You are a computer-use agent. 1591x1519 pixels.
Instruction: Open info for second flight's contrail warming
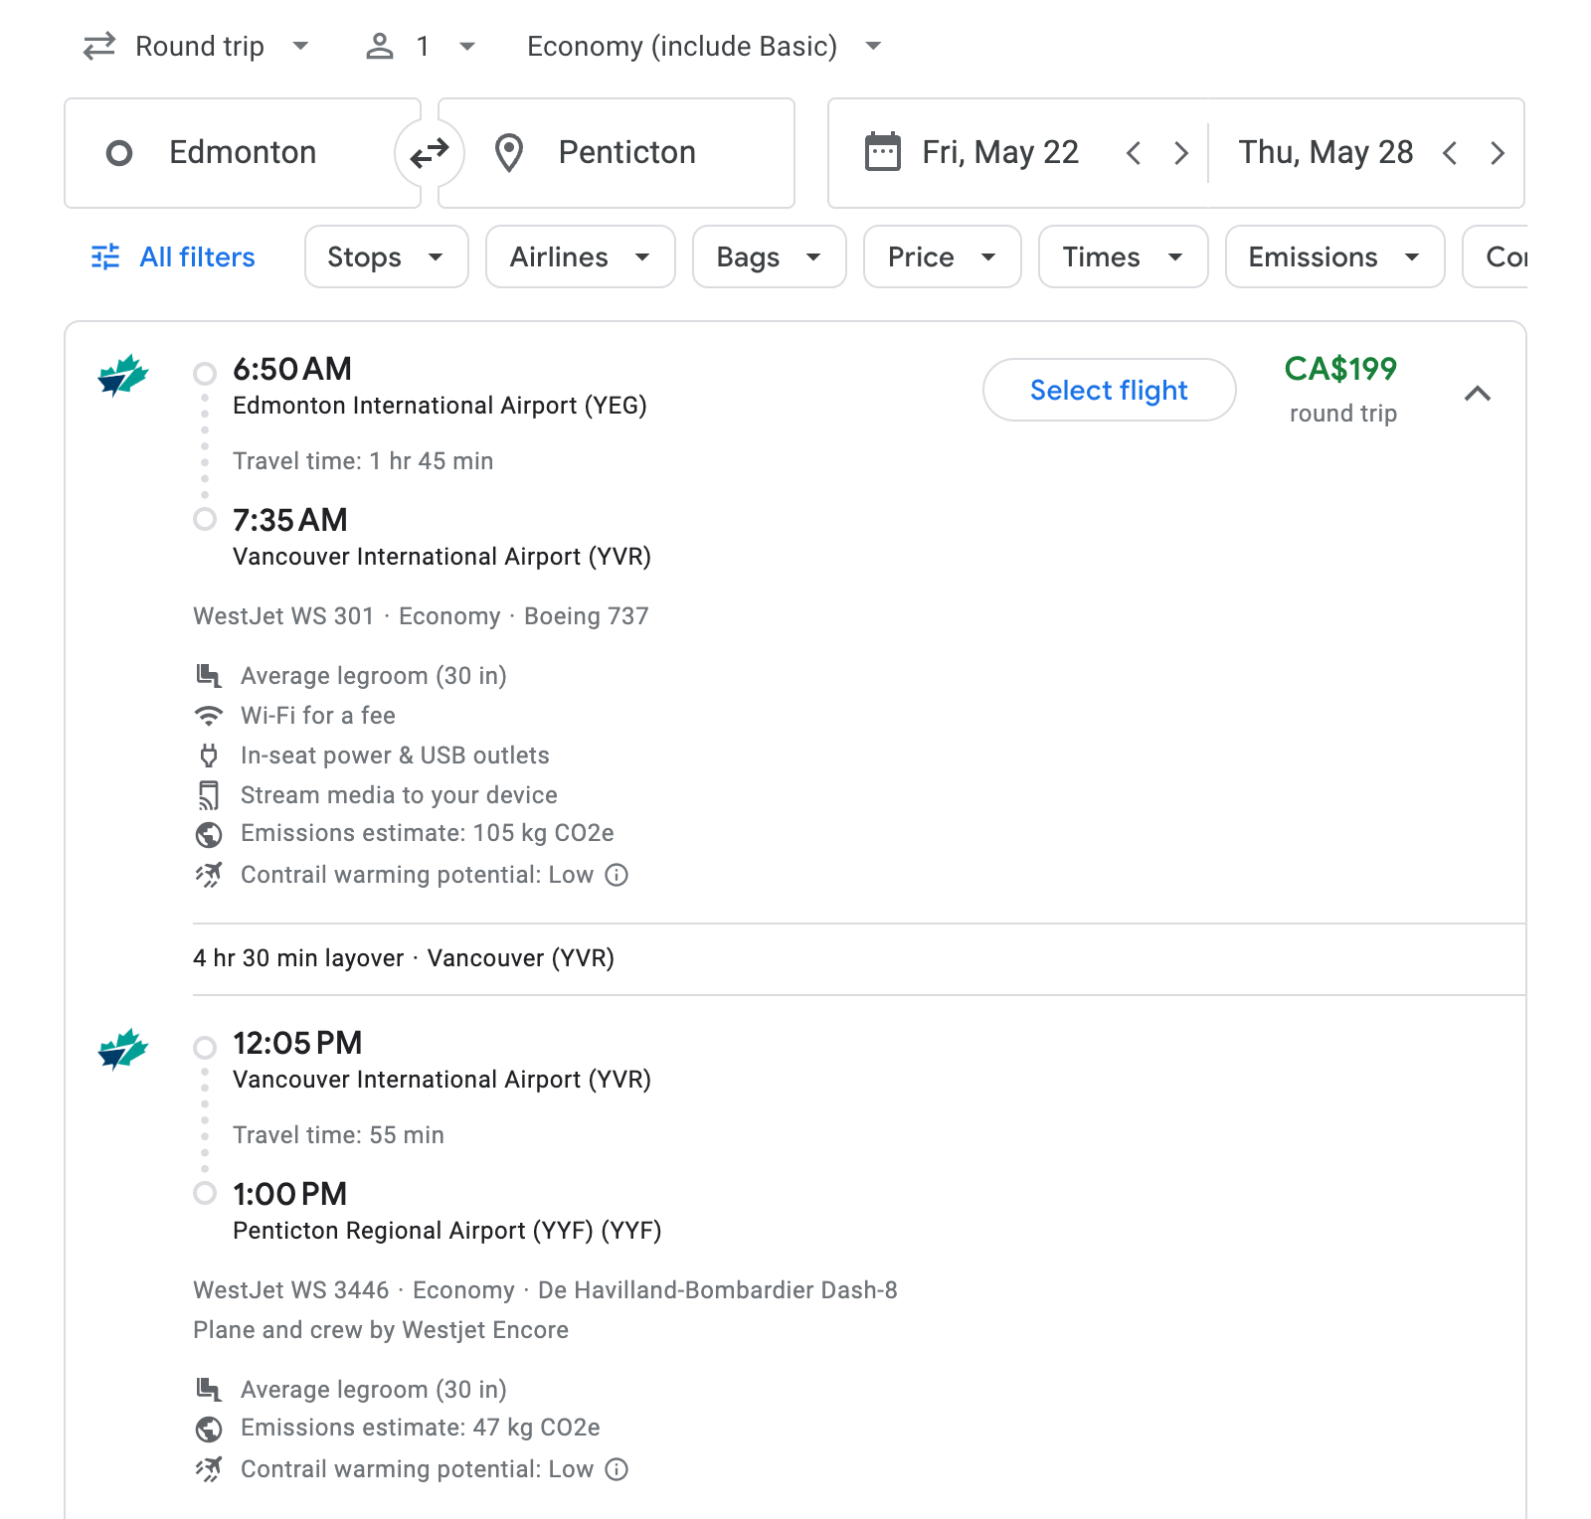pos(617,1469)
